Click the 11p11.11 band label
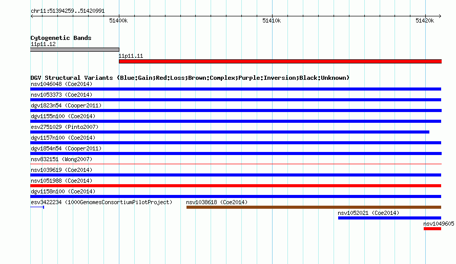The height and width of the screenshot is (264, 456). [131, 56]
